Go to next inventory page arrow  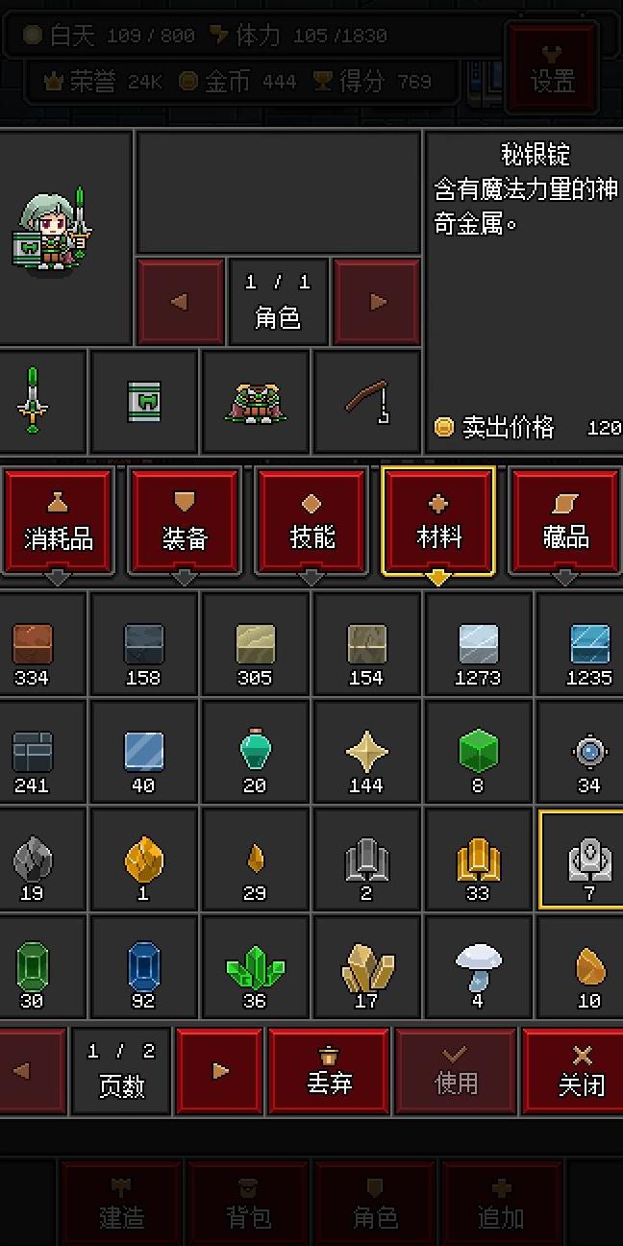click(x=220, y=1070)
